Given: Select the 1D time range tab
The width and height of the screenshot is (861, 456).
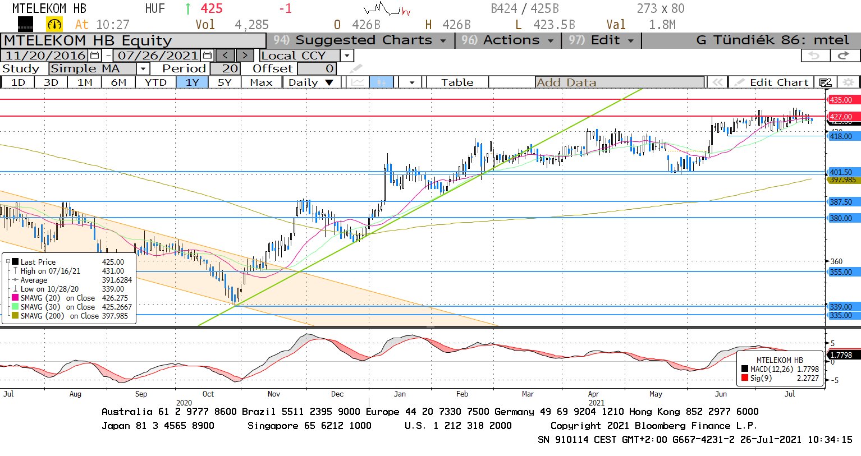Looking at the screenshot, I should click(x=18, y=82).
